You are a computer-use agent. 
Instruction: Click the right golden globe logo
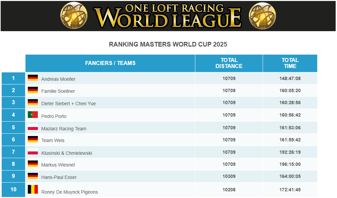pyautogui.click(x=262, y=16)
